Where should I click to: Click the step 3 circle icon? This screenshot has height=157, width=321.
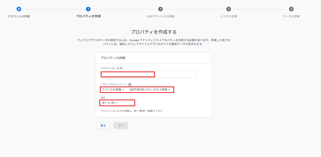[161, 9]
